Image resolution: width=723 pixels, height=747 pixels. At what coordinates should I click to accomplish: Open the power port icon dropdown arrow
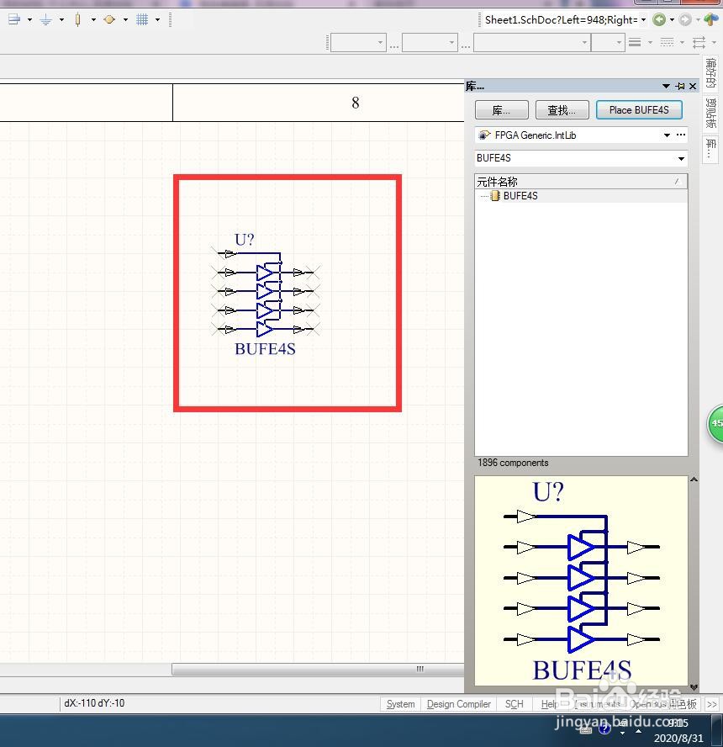point(29,20)
